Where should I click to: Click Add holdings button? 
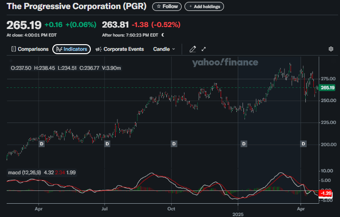pos(204,7)
